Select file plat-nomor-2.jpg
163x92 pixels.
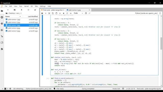coord(22,22)
